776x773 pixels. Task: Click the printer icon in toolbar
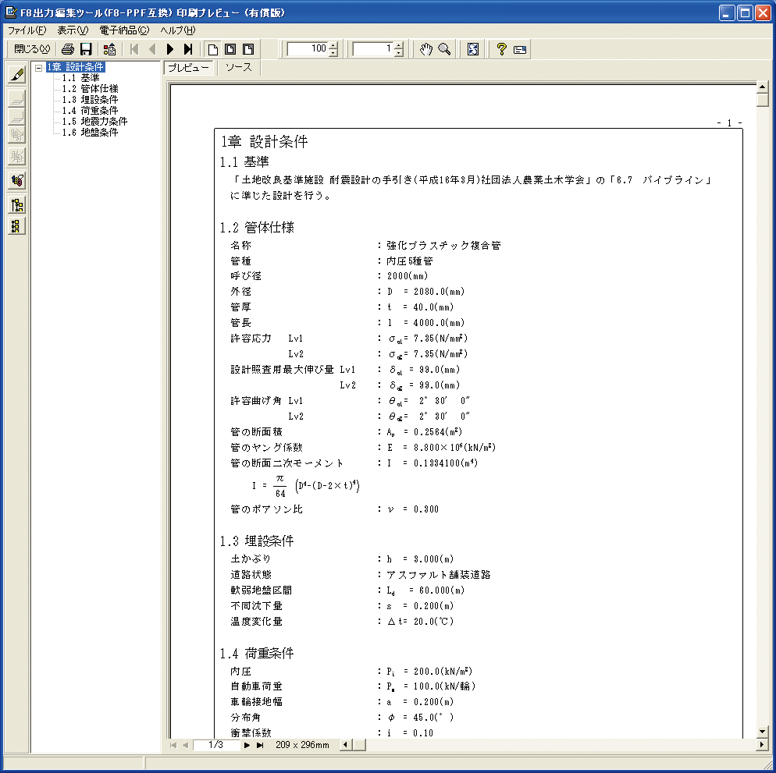tap(68, 49)
